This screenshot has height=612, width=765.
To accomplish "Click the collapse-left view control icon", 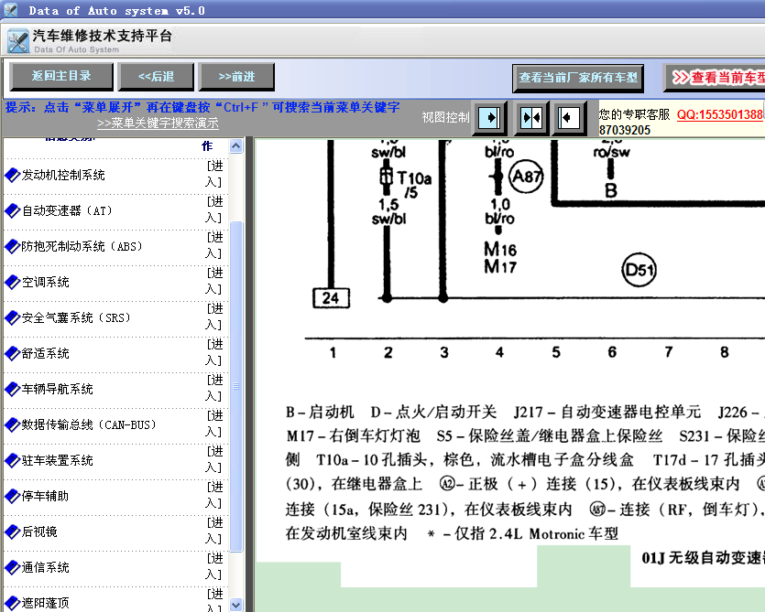I will (x=568, y=118).
